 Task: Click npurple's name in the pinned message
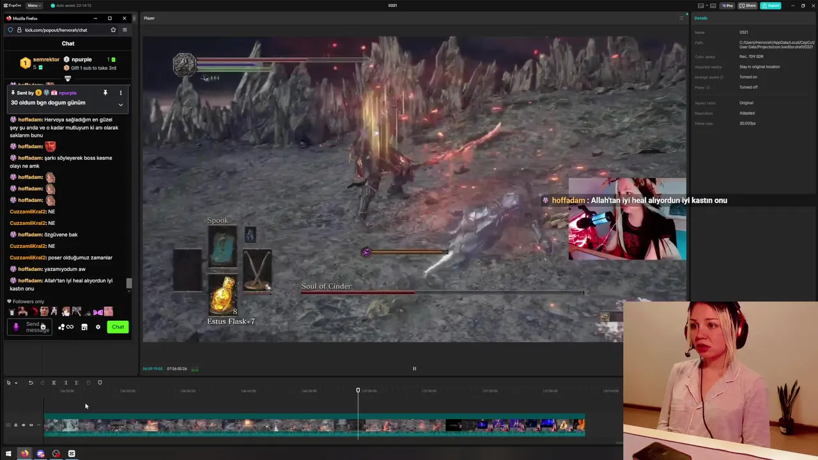tap(68, 93)
